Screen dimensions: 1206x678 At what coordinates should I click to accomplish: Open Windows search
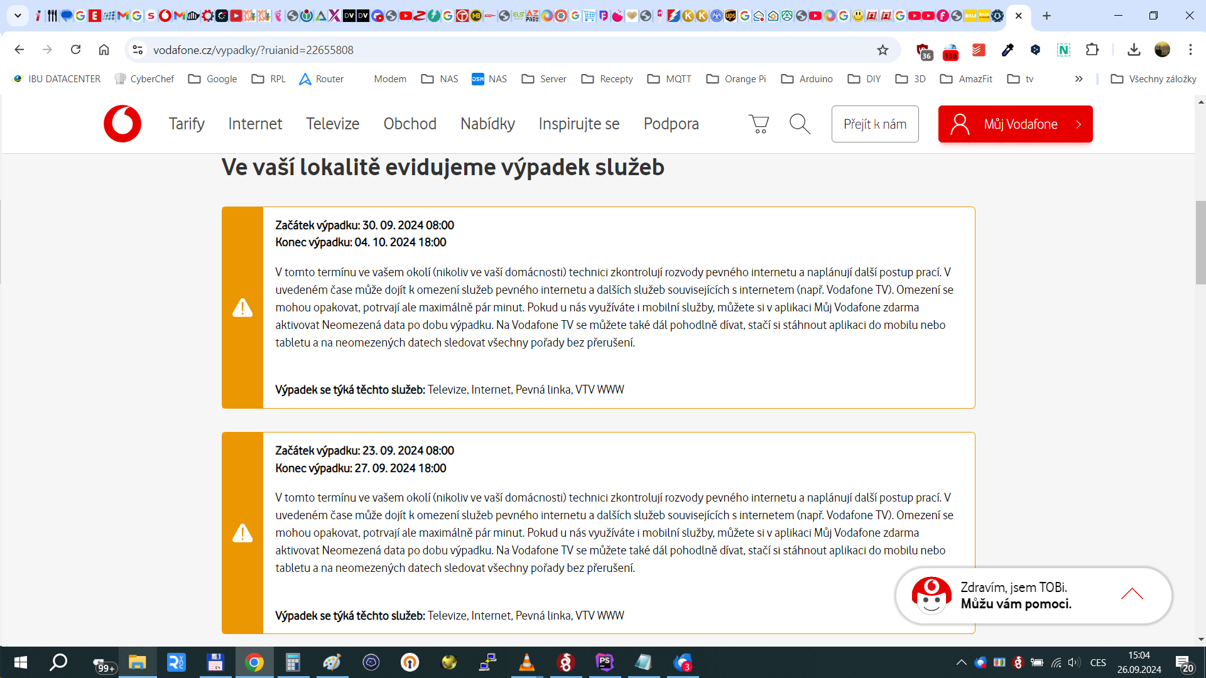(x=58, y=662)
